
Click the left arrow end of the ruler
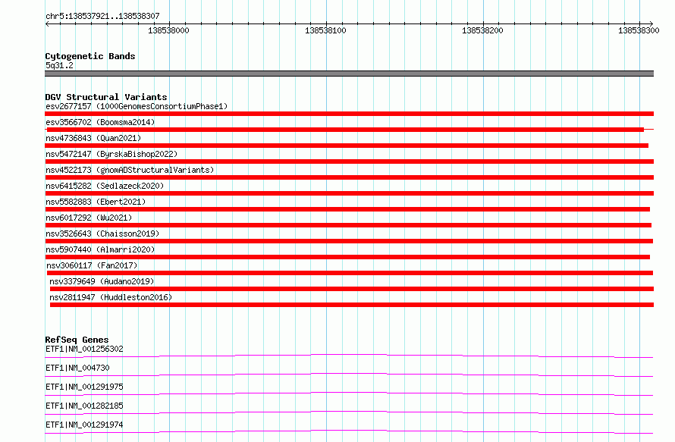click(47, 24)
